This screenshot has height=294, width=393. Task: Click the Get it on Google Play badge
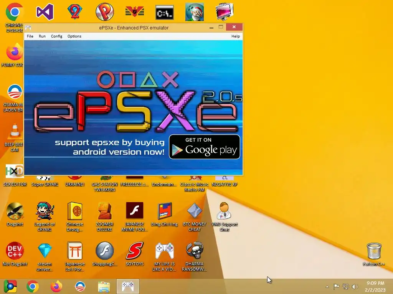pos(205,147)
